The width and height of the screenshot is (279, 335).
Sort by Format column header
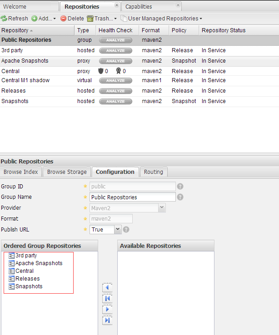coord(154,30)
